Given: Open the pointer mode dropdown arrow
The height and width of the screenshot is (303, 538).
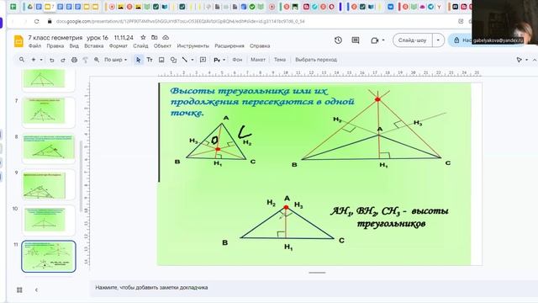Looking at the screenshot, I should 527,60.
